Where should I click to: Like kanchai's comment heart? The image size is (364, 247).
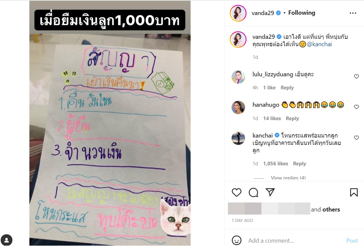(356, 138)
